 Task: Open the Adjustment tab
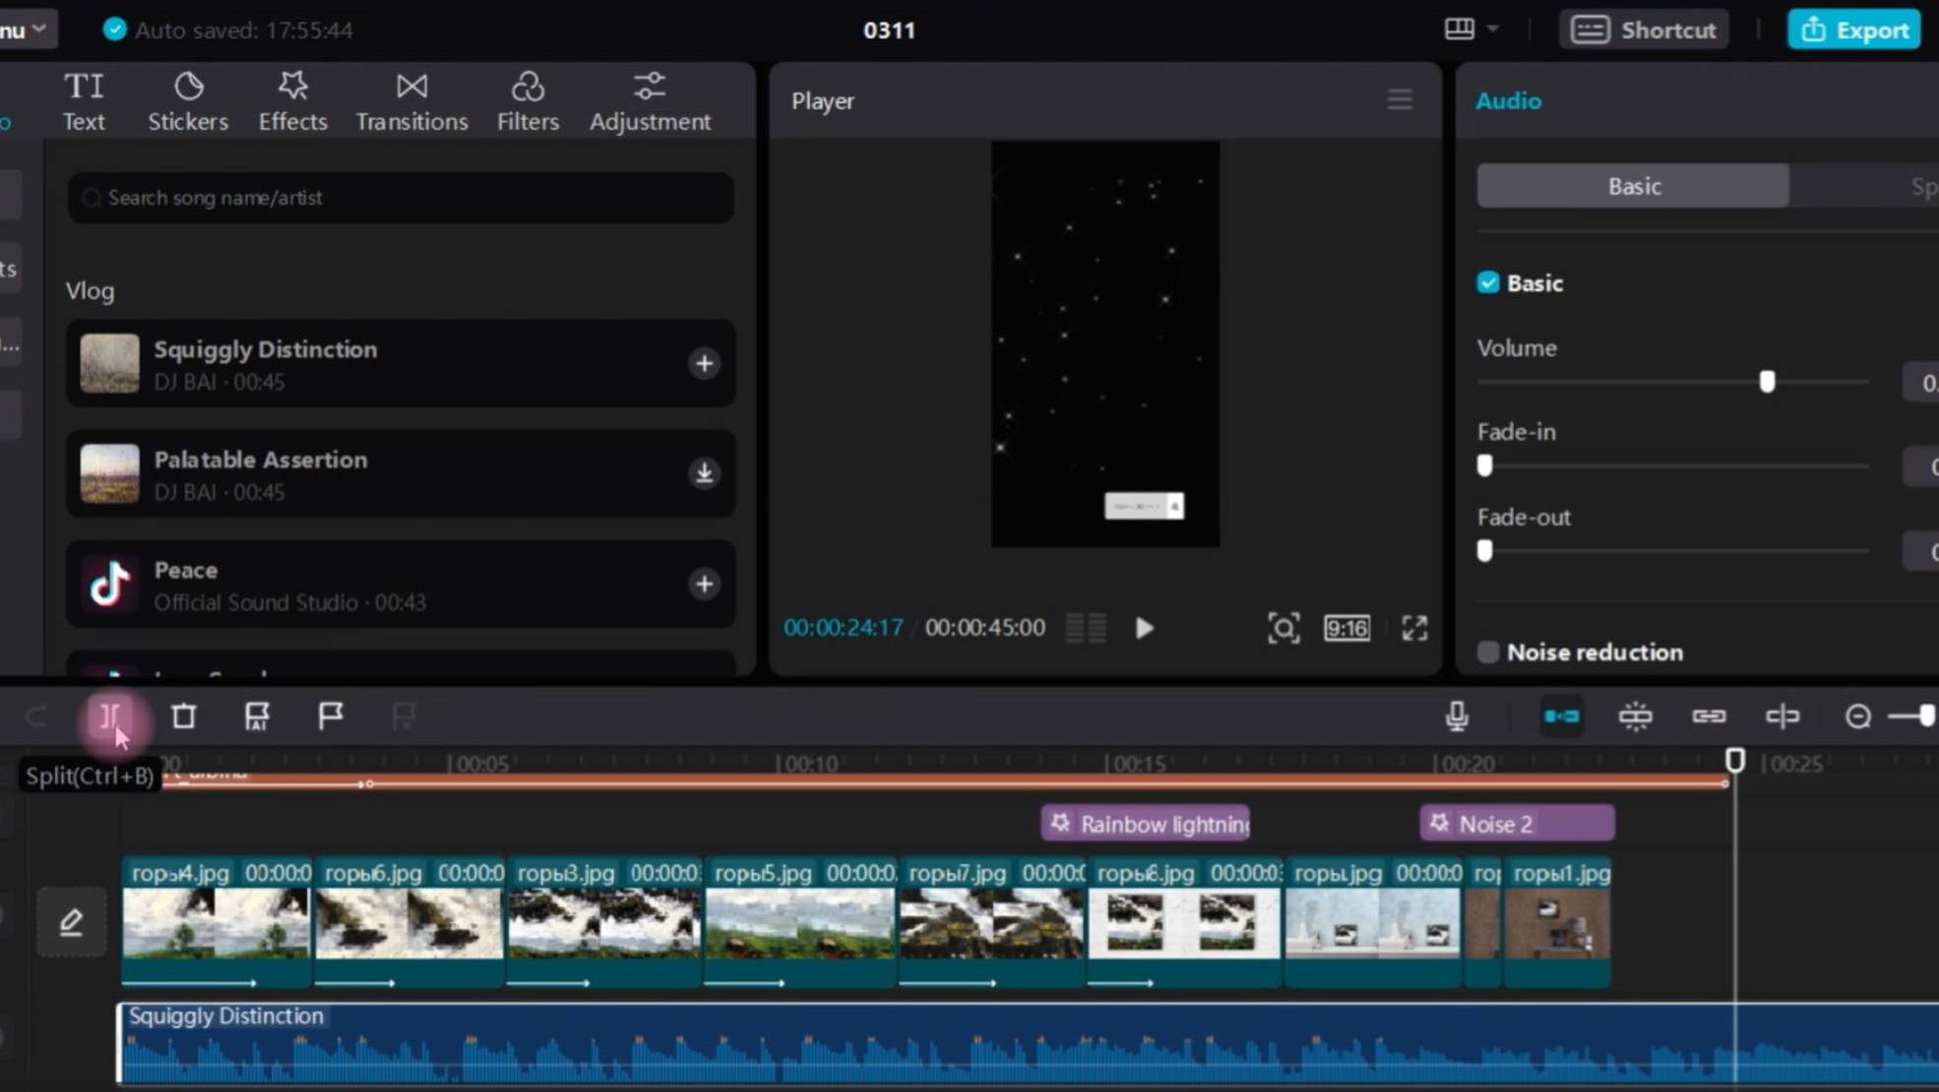pos(650,102)
